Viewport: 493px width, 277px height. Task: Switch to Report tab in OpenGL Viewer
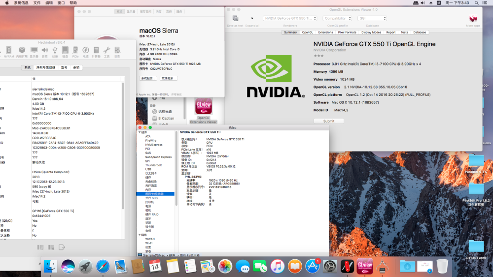[x=391, y=32]
